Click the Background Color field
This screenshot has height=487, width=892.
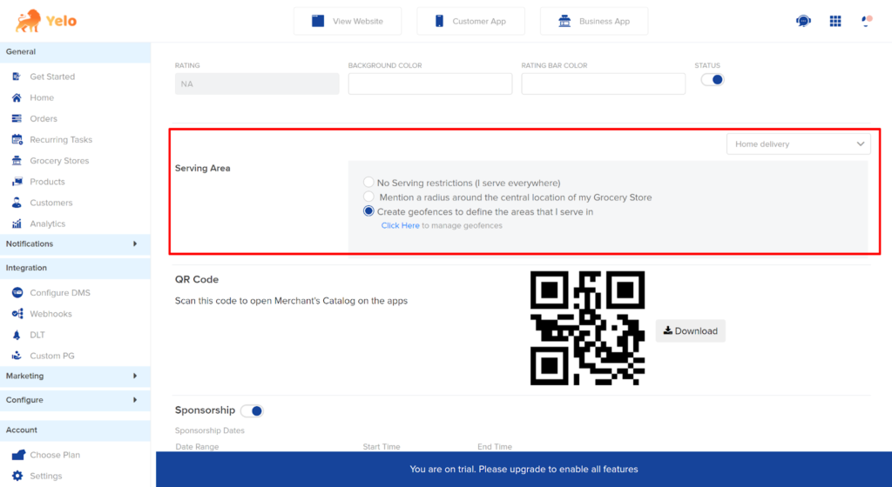430,83
